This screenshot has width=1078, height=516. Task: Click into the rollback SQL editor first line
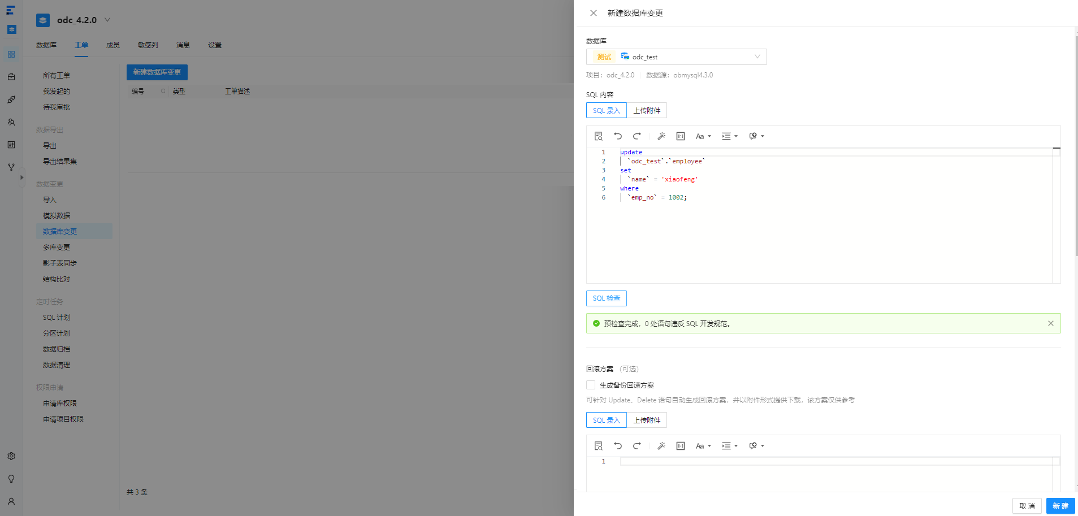(837, 461)
